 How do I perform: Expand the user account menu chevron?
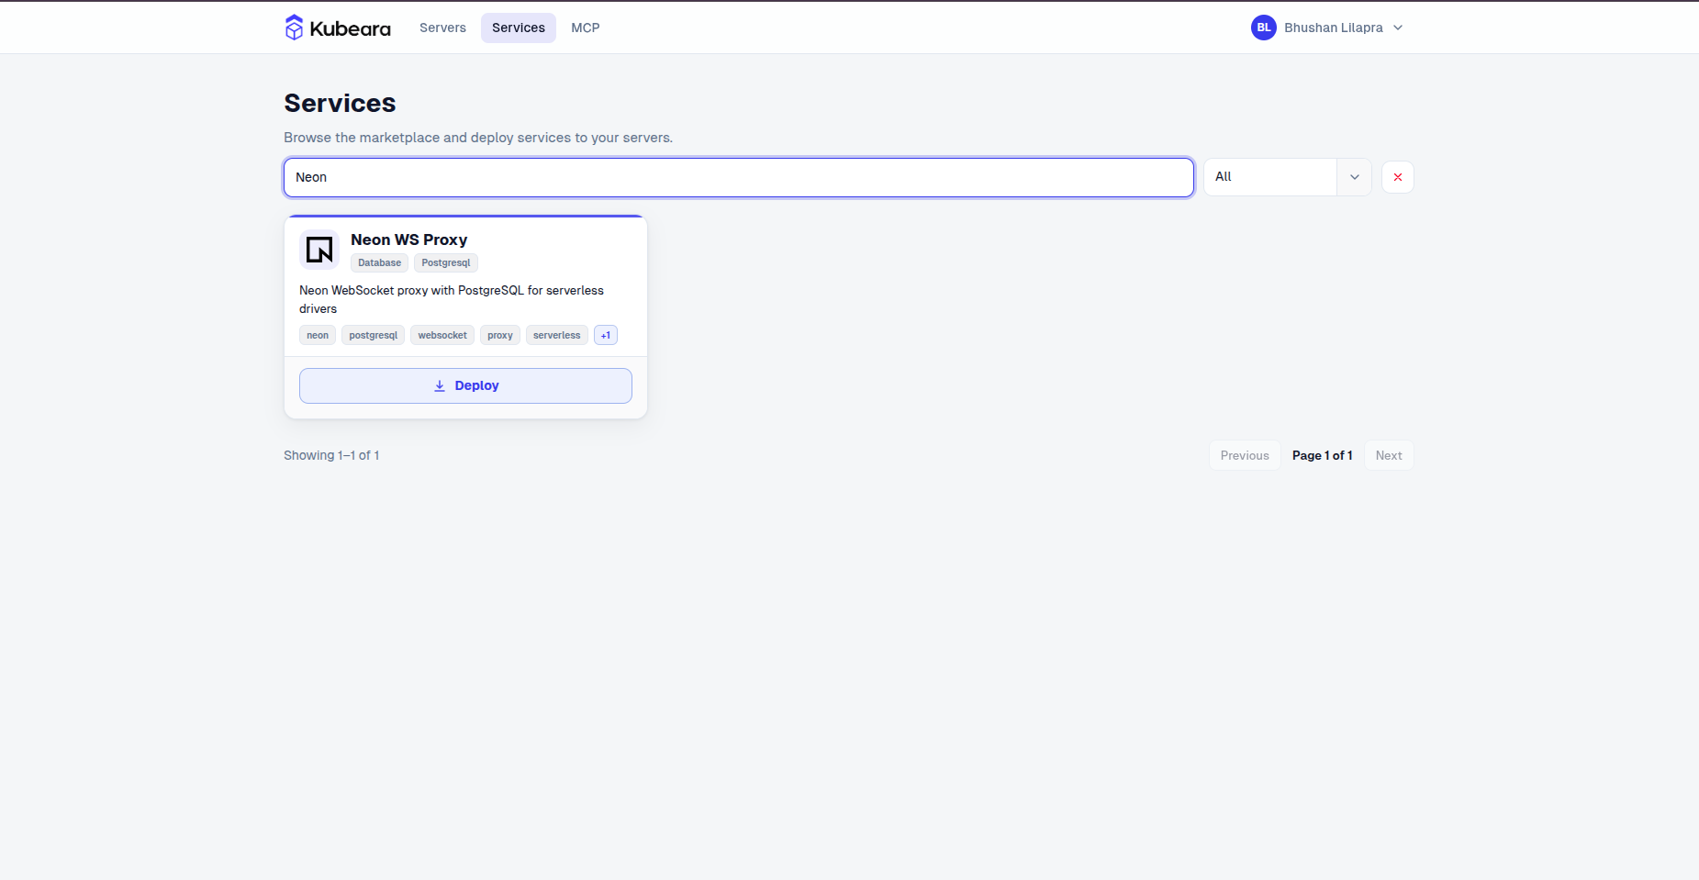[x=1398, y=28]
